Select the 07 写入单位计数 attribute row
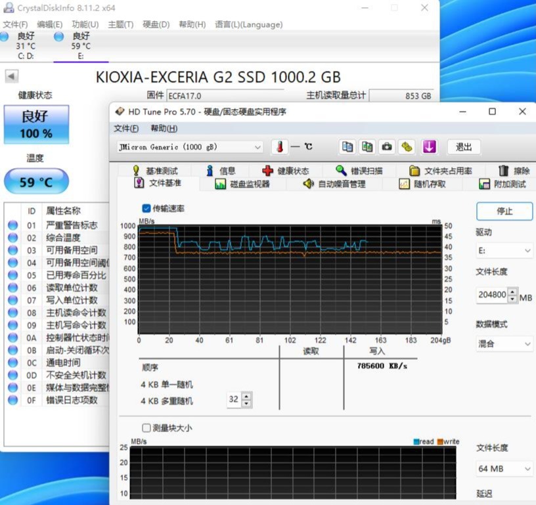The width and height of the screenshot is (536, 505). tap(58, 300)
